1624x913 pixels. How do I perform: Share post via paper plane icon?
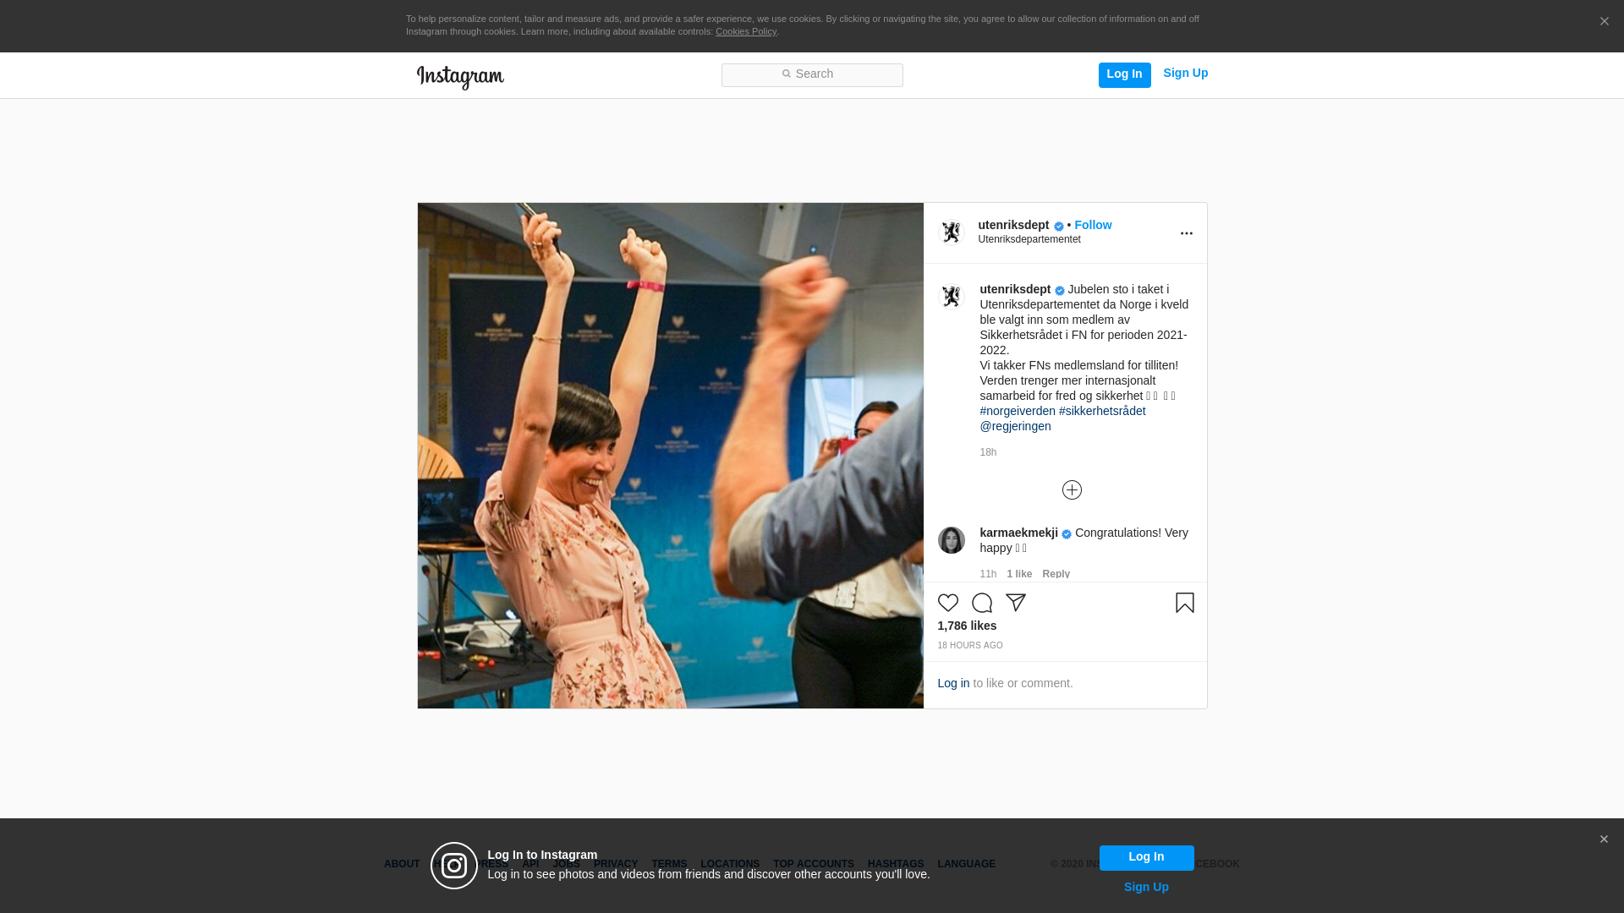pyautogui.click(x=1015, y=603)
